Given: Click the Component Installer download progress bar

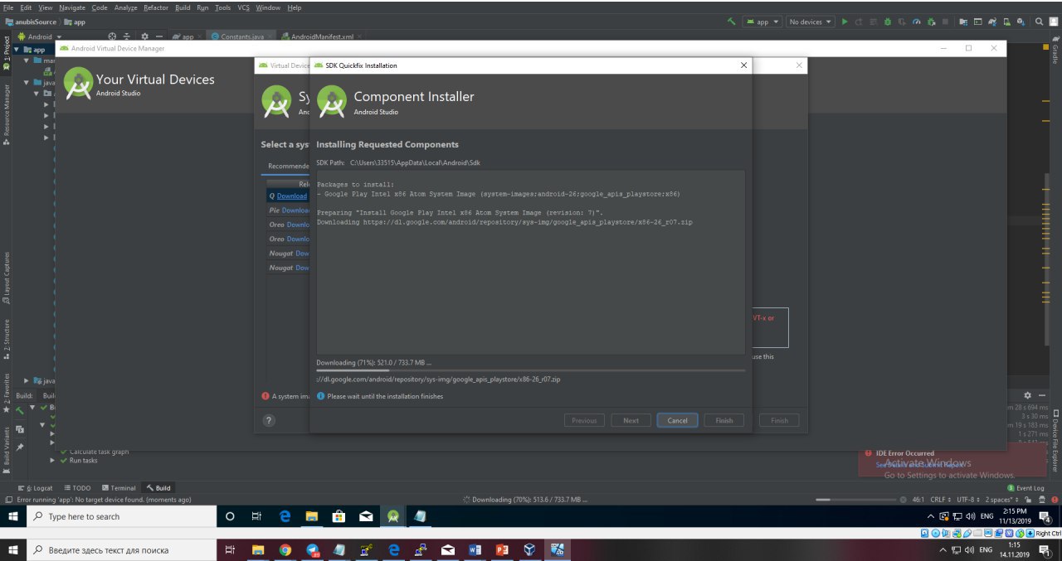Looking at the screenshot, I should (x=530, y=370).
